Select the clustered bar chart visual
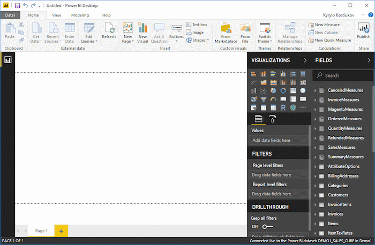This screenshot has height=245, width=375. click(x=273, y=74)
